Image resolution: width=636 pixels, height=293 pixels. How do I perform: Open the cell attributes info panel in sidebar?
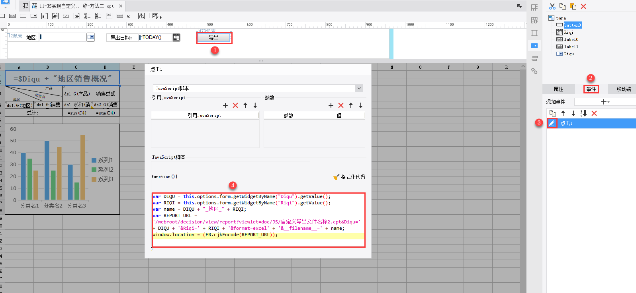[534, 20]
